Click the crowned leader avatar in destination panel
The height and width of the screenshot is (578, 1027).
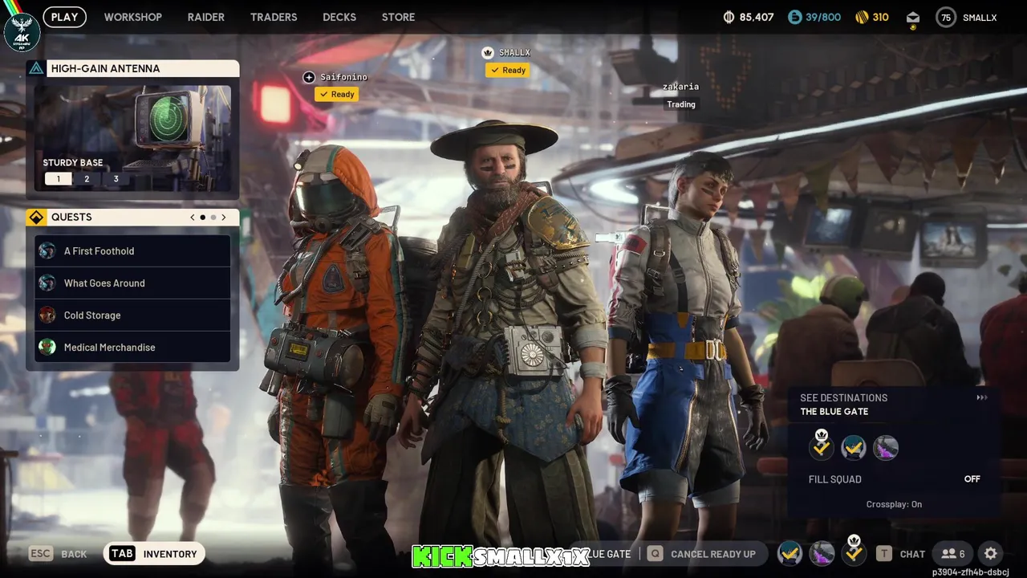pyautogui.click(x=821, y=446)
